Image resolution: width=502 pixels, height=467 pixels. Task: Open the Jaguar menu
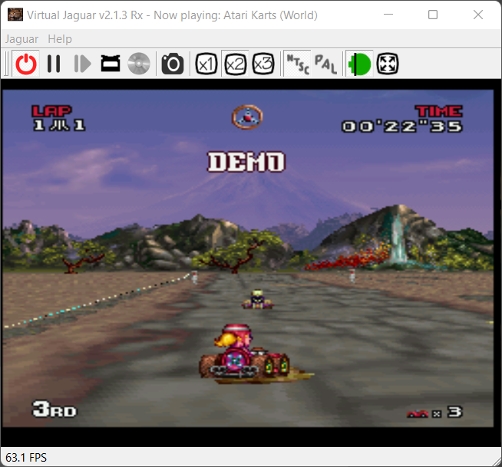click(21, 39)
